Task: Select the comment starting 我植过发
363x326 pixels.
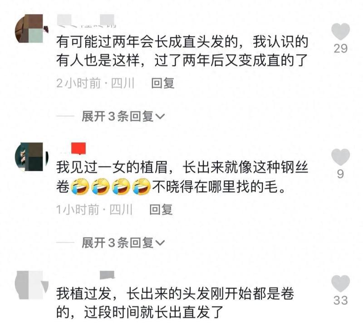Action: click(175, 303)
